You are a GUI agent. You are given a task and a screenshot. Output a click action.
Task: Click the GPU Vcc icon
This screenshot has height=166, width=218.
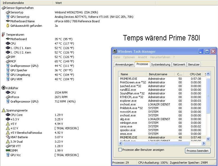point(8,155)
